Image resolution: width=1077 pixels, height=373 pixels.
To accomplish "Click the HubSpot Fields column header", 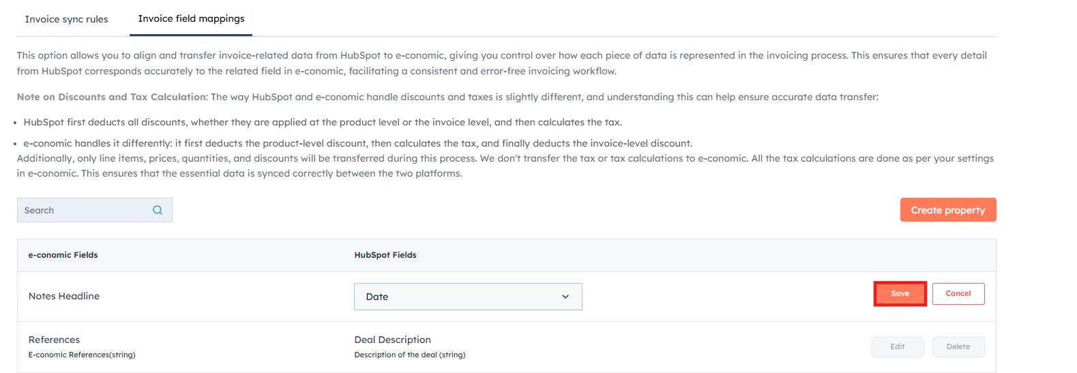I will point(385,255).
